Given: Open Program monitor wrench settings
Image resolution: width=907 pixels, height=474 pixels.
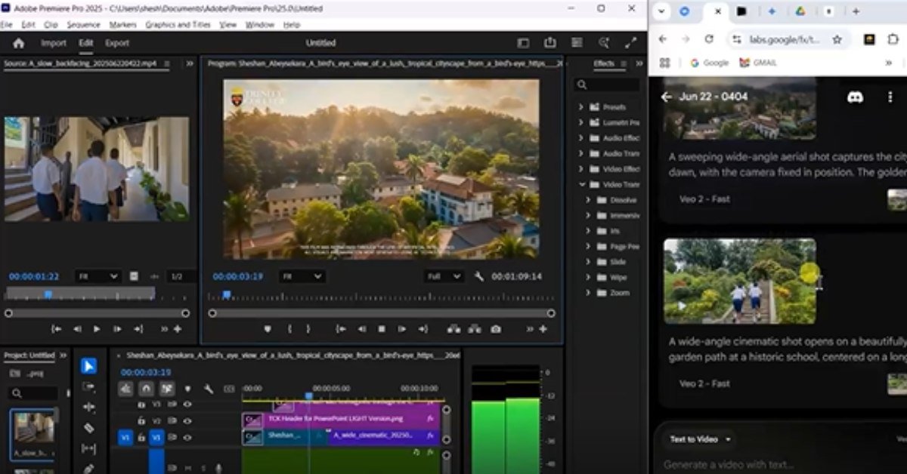Looking at the screenshot, I should tap(478, 277).
